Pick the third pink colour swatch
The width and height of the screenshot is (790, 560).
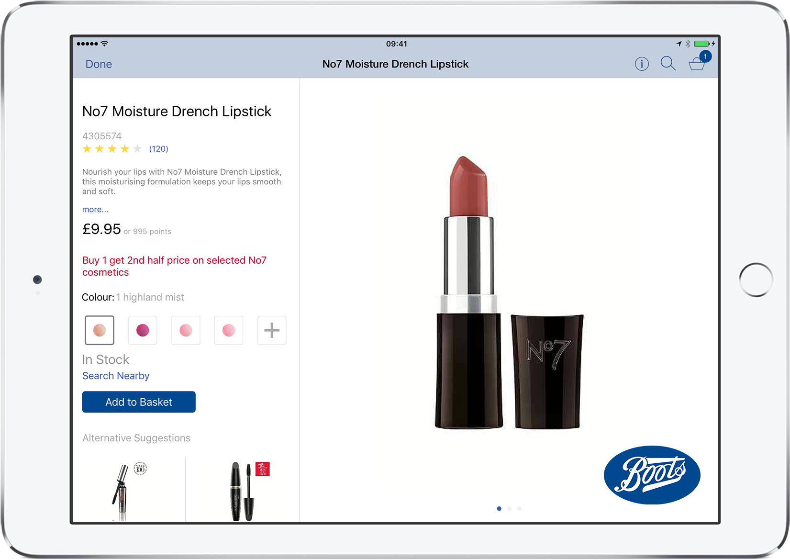click(x=186, y=330)
